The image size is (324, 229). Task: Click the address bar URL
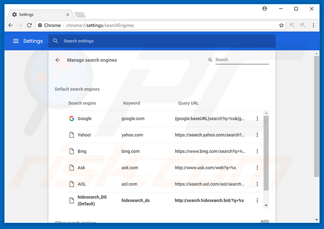100,25
